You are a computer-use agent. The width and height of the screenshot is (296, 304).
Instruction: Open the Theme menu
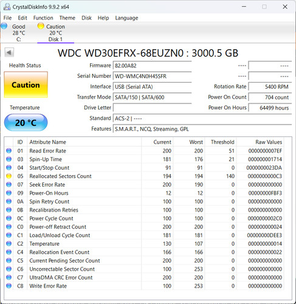click(67, 18)
